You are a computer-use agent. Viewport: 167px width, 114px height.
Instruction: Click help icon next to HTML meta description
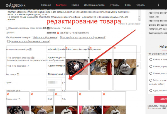point(28,66)
